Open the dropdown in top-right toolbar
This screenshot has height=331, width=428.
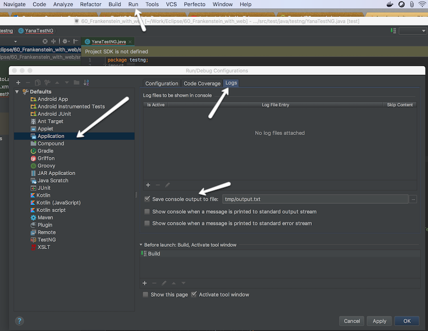point(412,31)
